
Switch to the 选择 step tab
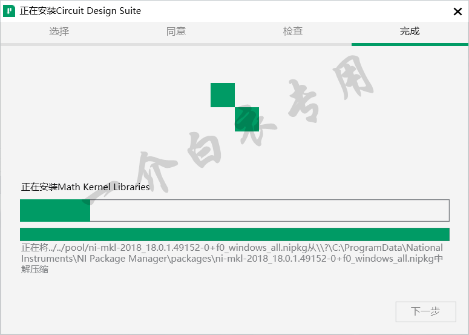point(59,31)
